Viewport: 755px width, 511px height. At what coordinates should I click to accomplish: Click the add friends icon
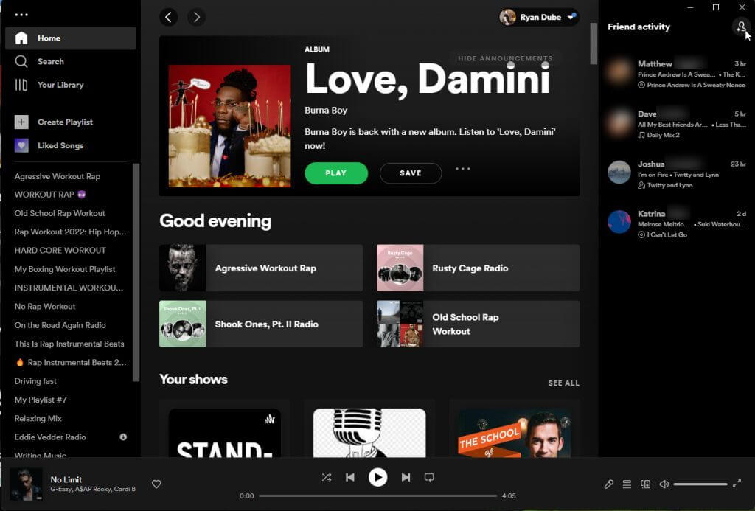point(740,27)
